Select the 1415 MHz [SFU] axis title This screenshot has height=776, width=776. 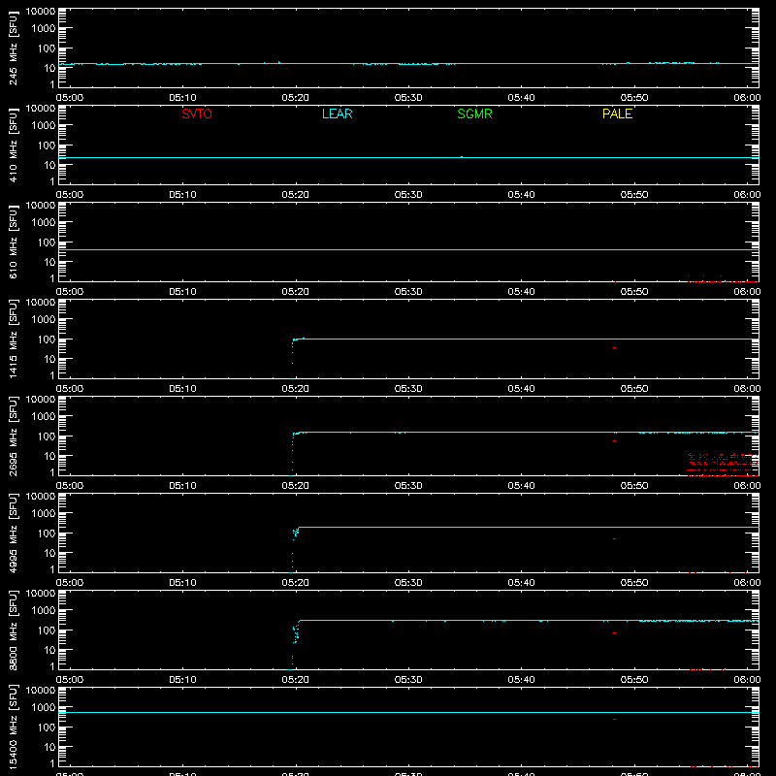[x=14, y=339]
